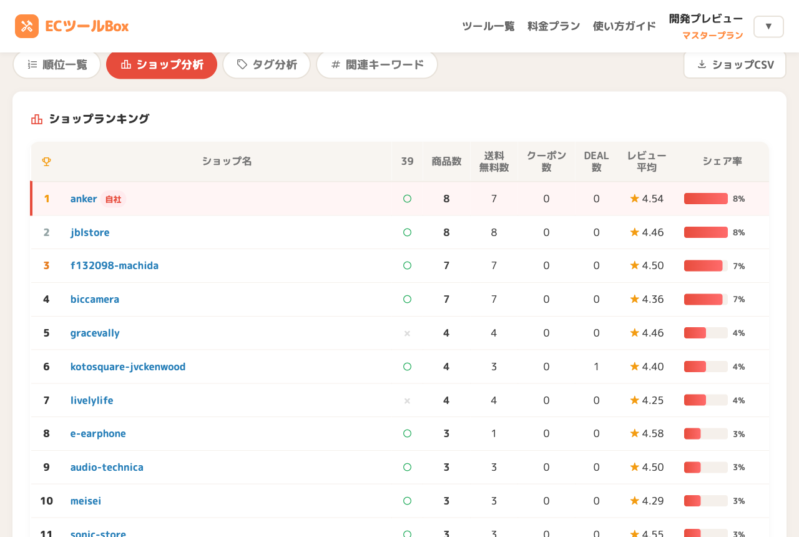Click the bar chart icon beside ショップランキング

(x=37, y=119)
